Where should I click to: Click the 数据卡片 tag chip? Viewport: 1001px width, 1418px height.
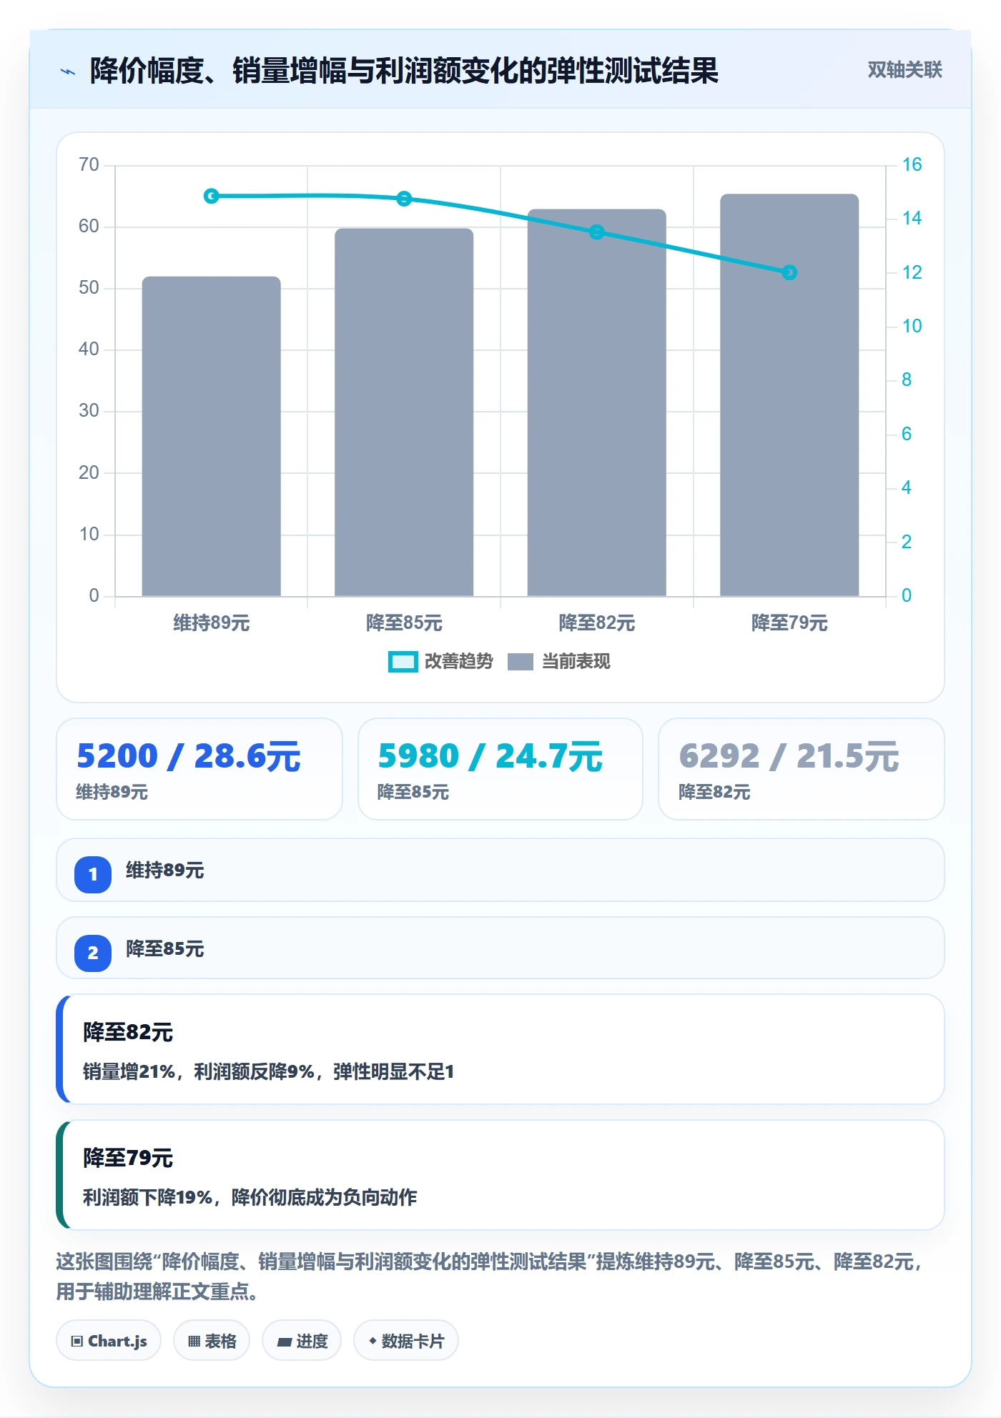[406, 1341]
